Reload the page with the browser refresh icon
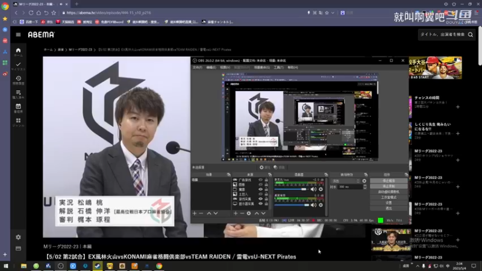The height and width of the screenshot is (271, 482). point(31,13)
